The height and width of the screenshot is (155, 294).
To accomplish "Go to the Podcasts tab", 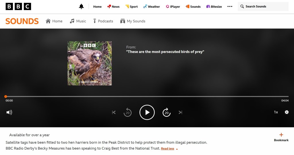I will [x=103, y=21].
